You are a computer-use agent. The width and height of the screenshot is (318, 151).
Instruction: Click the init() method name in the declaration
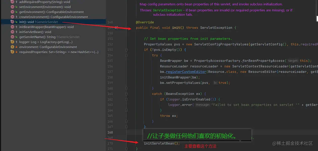click(178, 28)
